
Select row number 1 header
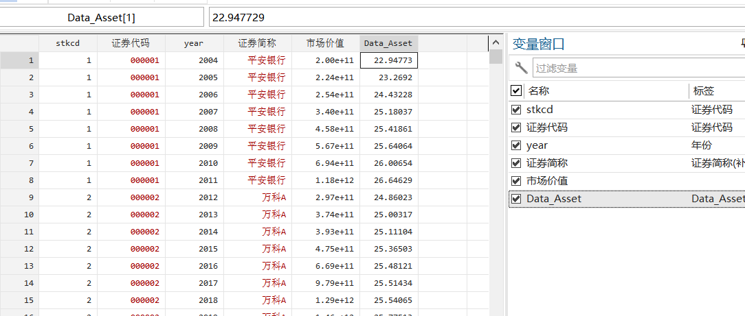[19, 60]
